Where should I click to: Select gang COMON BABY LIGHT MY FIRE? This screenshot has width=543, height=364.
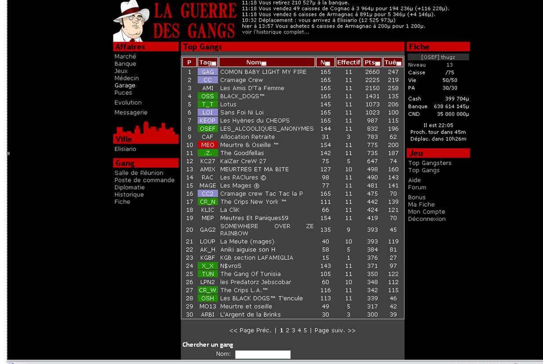tap(263, 72)
